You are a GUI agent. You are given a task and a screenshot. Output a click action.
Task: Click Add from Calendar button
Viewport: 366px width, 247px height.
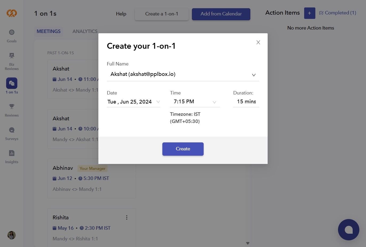click(x=221, y=14)
